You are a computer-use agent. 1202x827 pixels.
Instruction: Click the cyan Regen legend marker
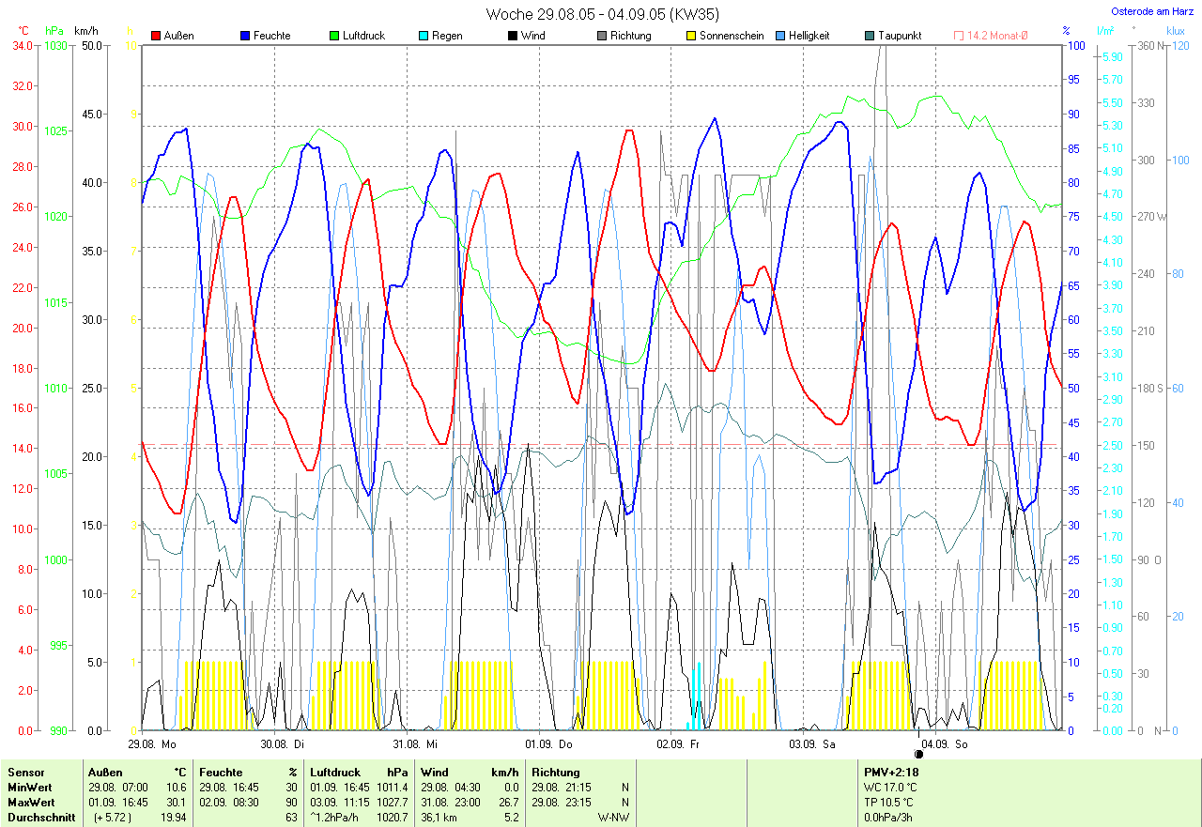pos(424,36)
